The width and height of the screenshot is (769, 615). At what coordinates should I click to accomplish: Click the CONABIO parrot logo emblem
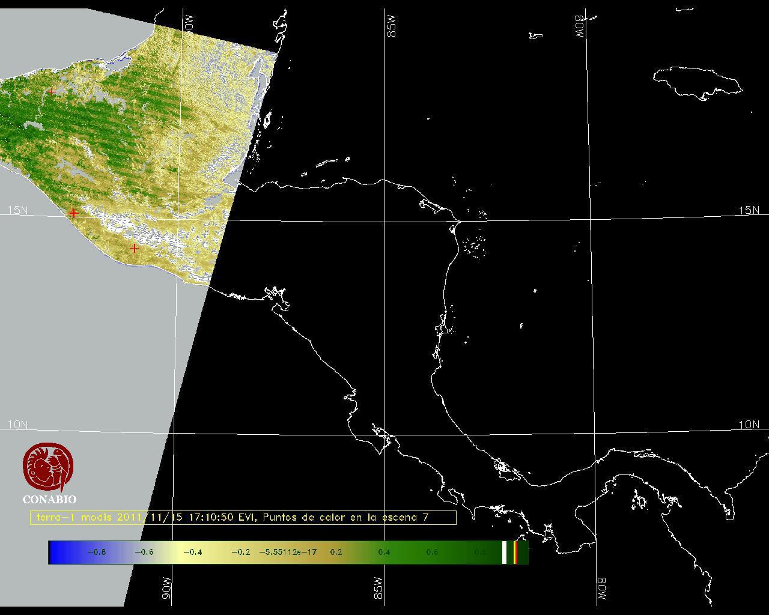[x=49, y=468]
